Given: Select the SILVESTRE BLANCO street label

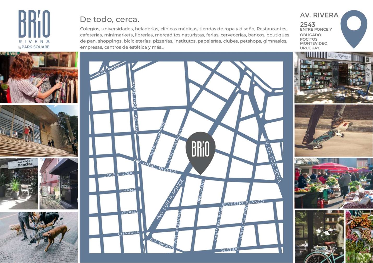Looking at the screenshot, I should pos(242,203).
